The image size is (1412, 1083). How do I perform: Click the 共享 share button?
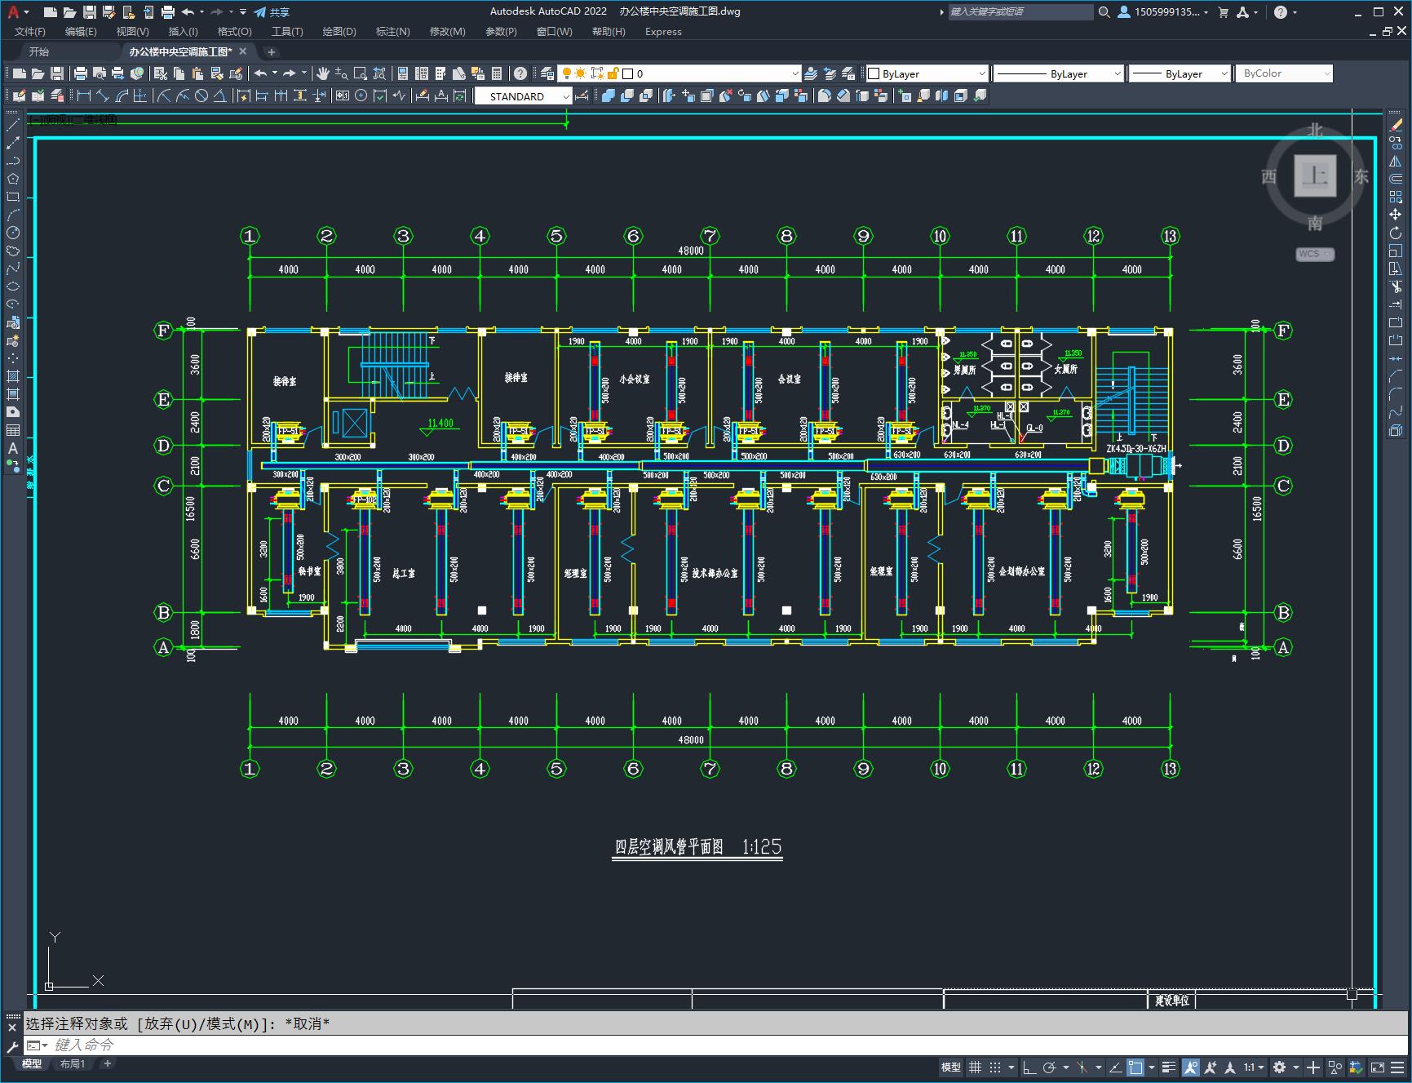pyautogui.click(x=272, y=11)
